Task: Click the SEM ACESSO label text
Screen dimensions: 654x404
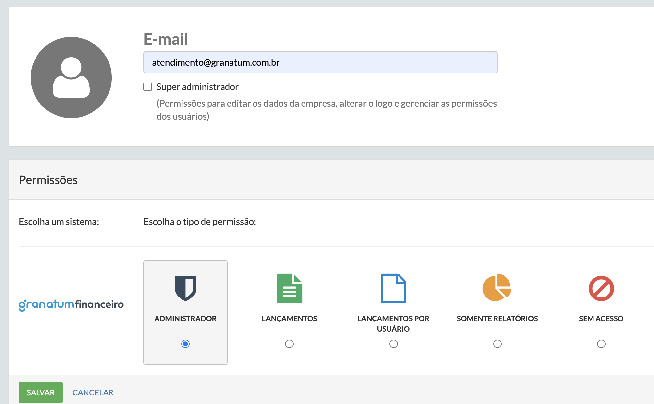Action: coord(601,318)
